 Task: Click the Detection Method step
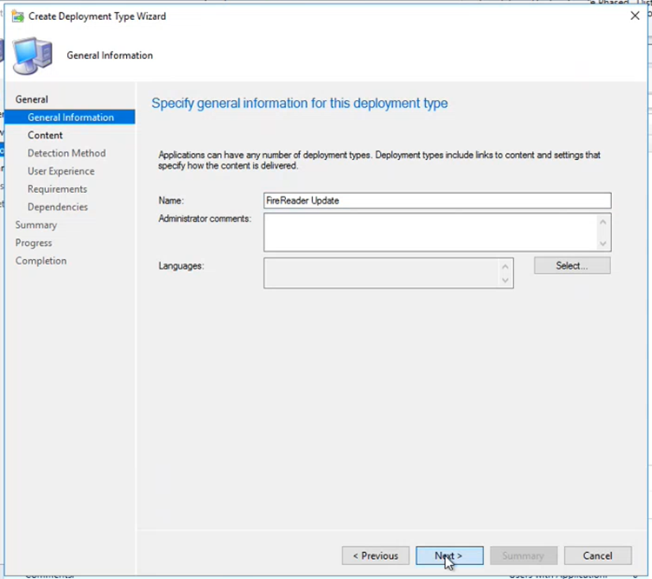point(67,153)
